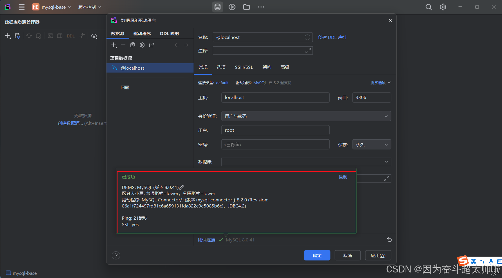Click the 复制 link in success popup
Viewport: 502px width, 278px height.
[x=343, y=177]
